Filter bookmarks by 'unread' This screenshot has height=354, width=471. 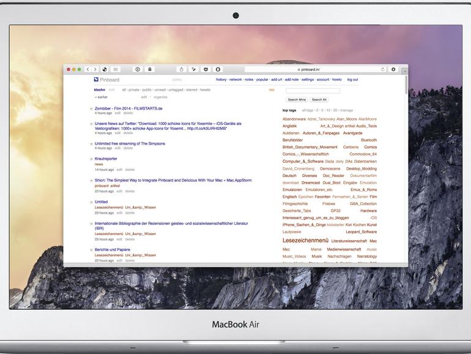point(160,89)
